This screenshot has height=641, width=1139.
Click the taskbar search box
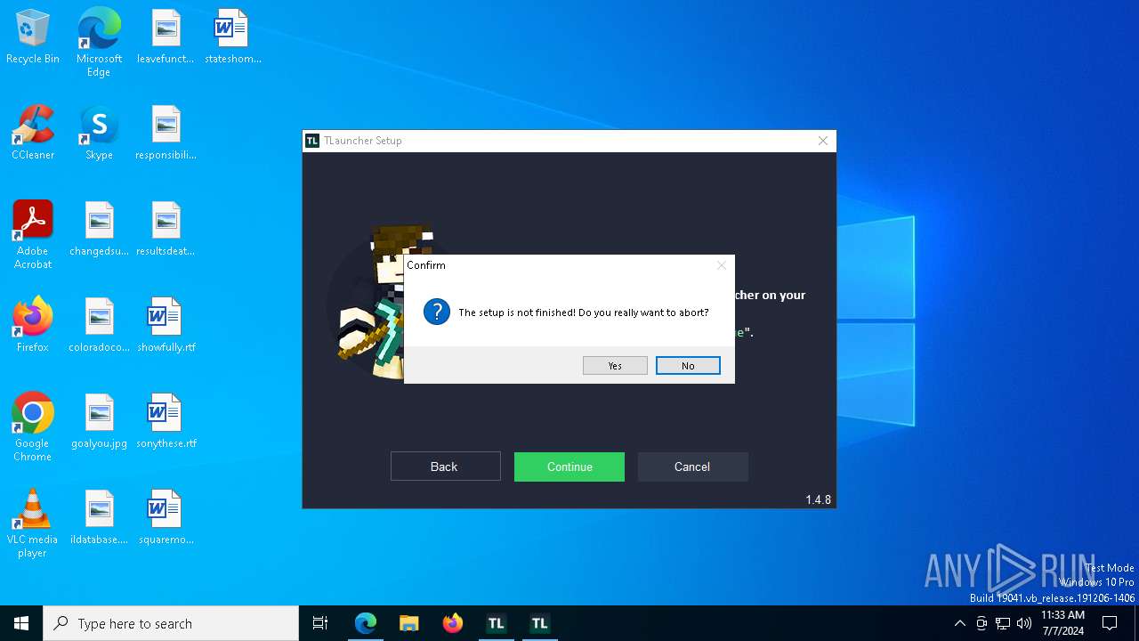pyautogui.click(x=171, y=623)
